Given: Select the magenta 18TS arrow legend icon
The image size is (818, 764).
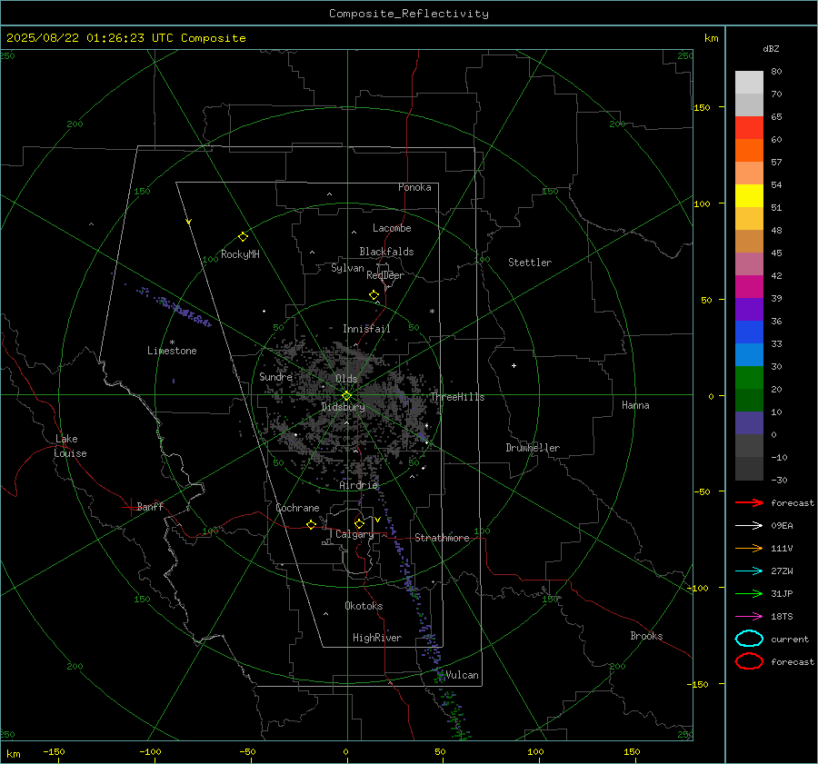Looking at the screenshot, I should click(749, 617).
